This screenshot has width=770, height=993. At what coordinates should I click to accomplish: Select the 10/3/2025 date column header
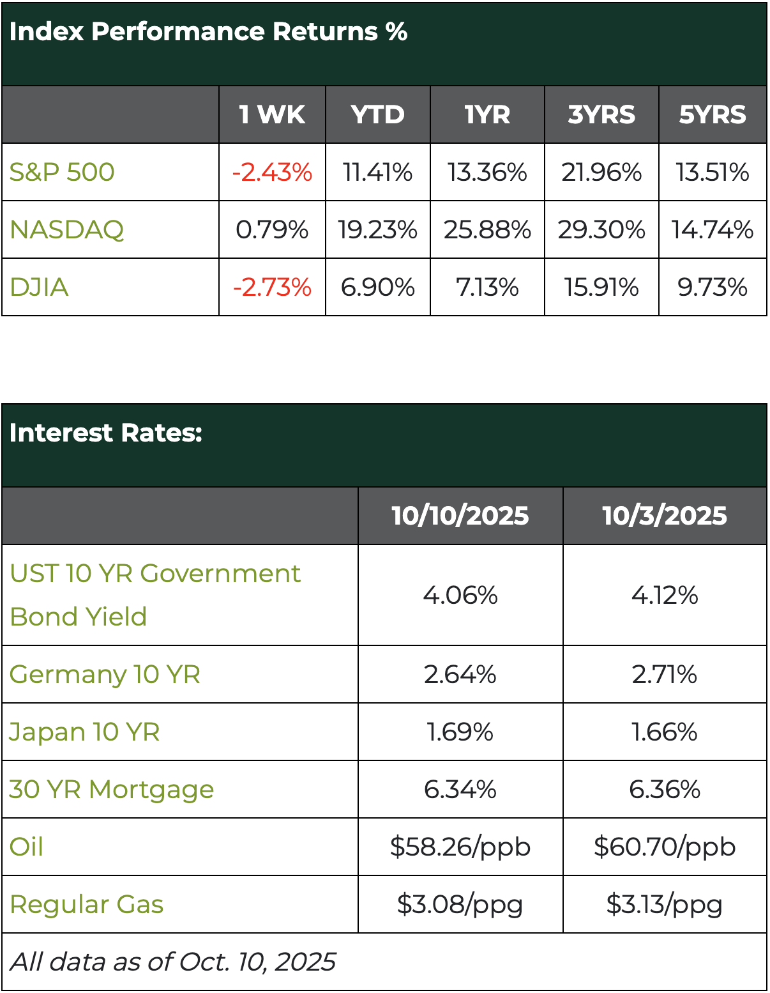[664, 516]
